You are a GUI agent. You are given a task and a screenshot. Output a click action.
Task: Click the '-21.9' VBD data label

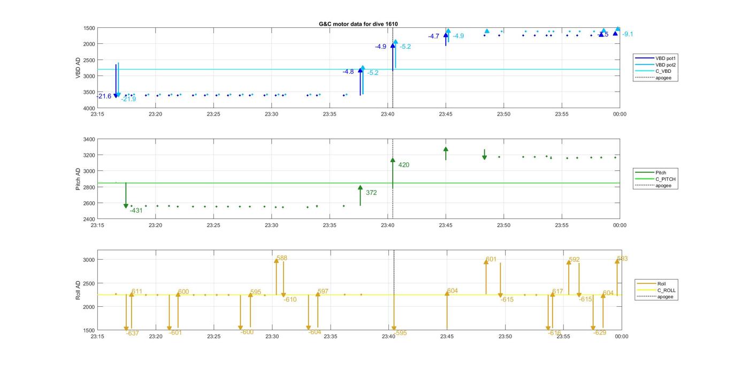(128, 99)
